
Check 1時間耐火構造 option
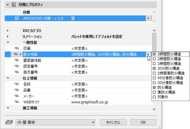(154, 63)
